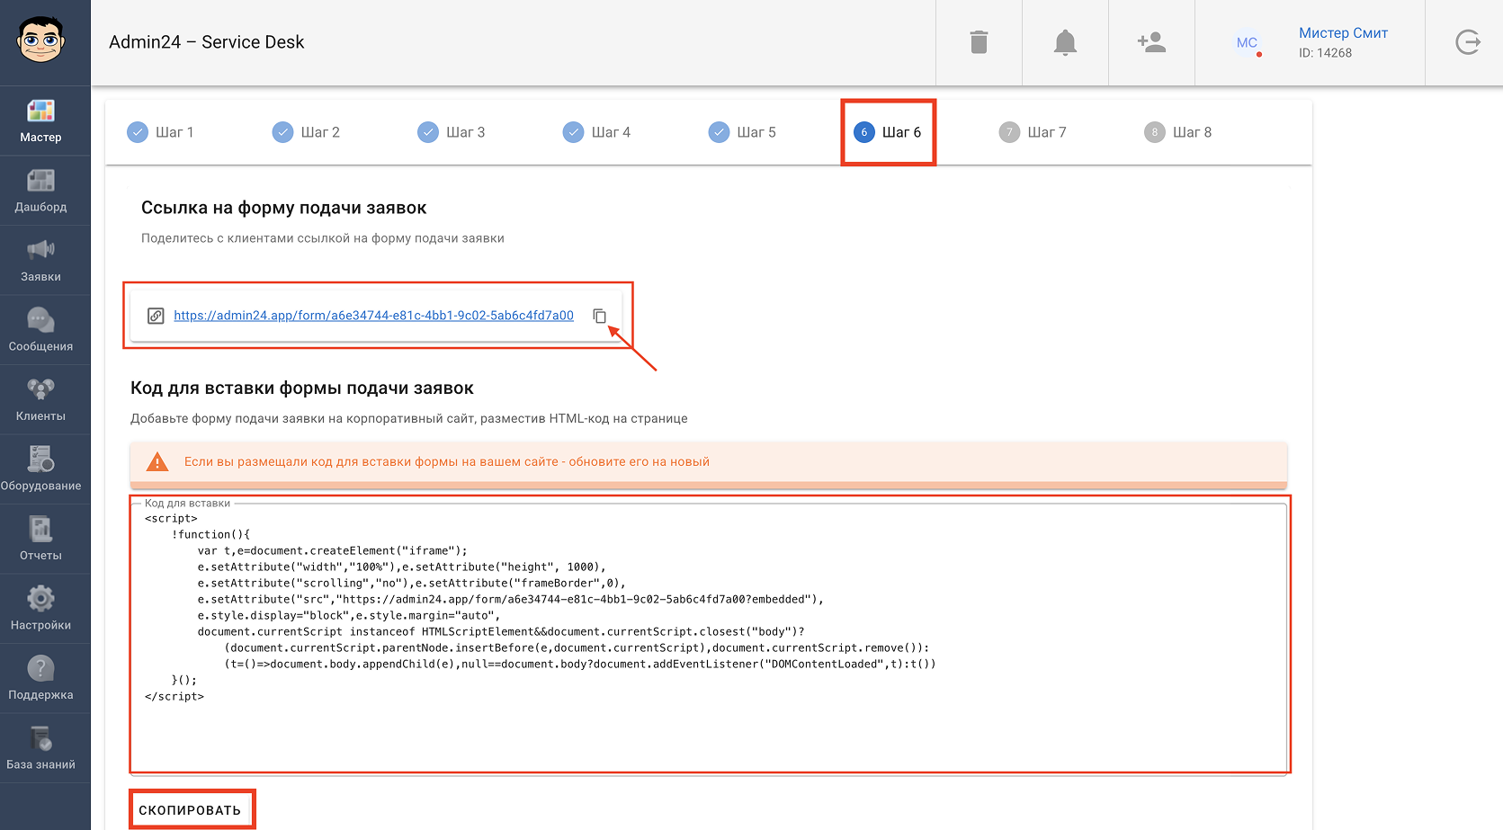
Task: Open the Клиенты sidebar section
Action: click(40, 400)
